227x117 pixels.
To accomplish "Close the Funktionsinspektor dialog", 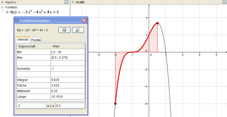I will point(84,21).
